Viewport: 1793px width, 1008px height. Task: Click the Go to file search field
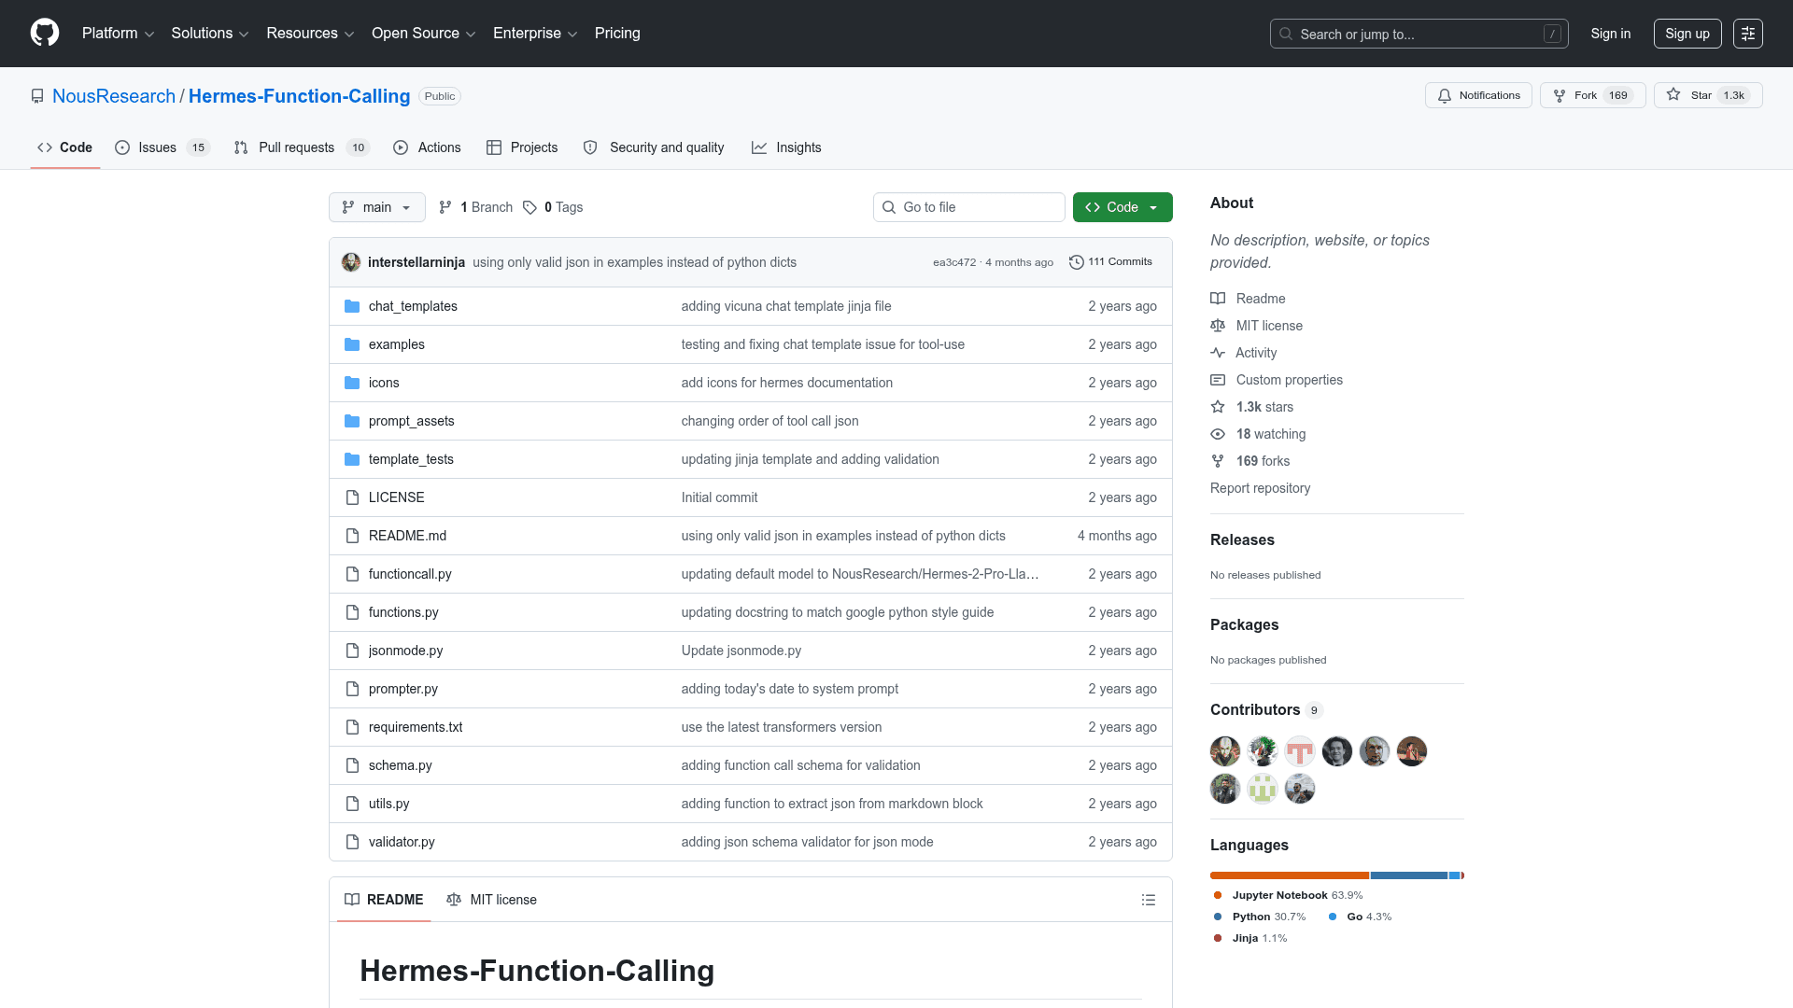click(968, 206)
